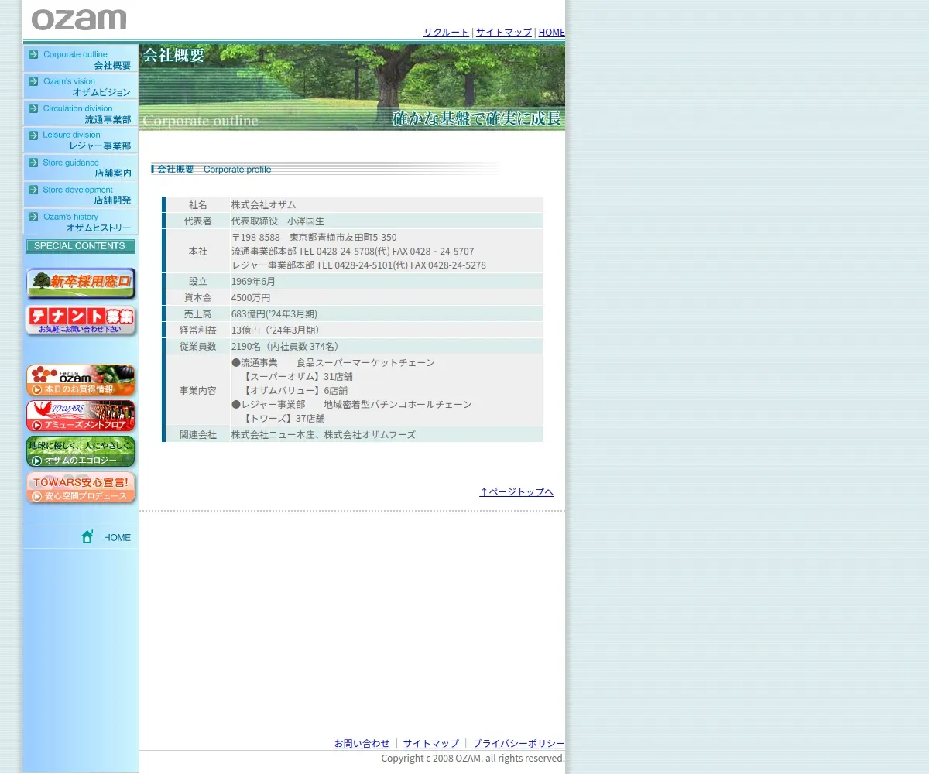Image resolution: width=929 pixels, height=774 pixels.
Task: Click 【オザムバリュー】6店舗 text
Action: click(294, 391)
